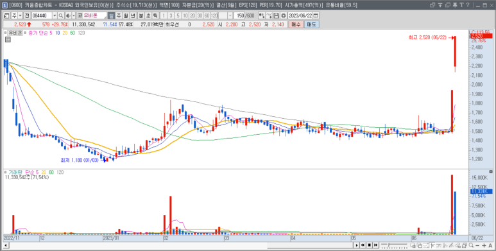
Task: Click the 매수 buy button
Action: pos(296,24)
